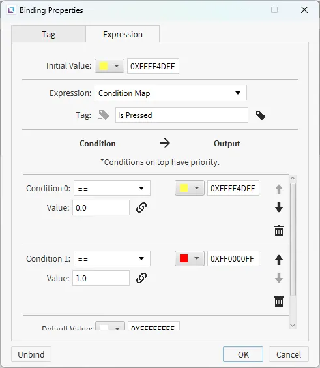Click the link icon beside value 0.0

(141, 207)
